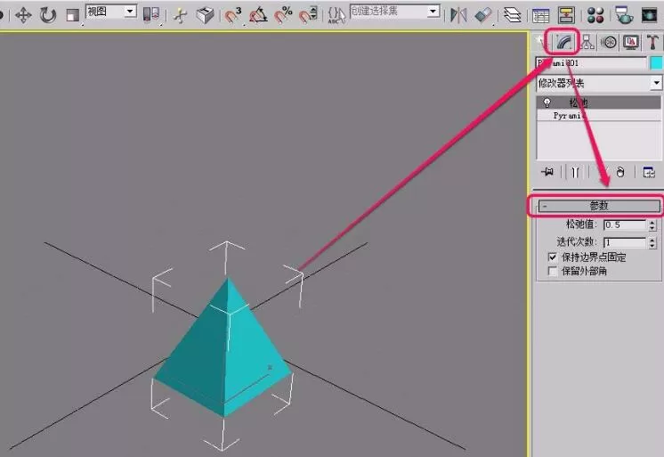The width and height of the screenshot is (664, 457).
Task: Uncheck 保持边界点固定 checkbox
Action: (552, 257)
